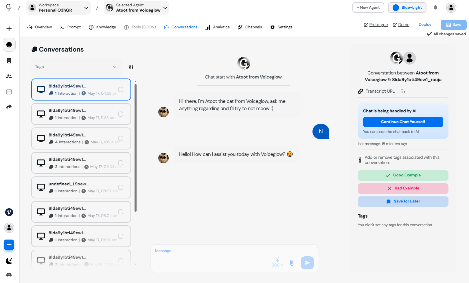Click the sparkle SOON icon in message box
The height and width of the screenshot is (283, 469).
pos(277,262)
